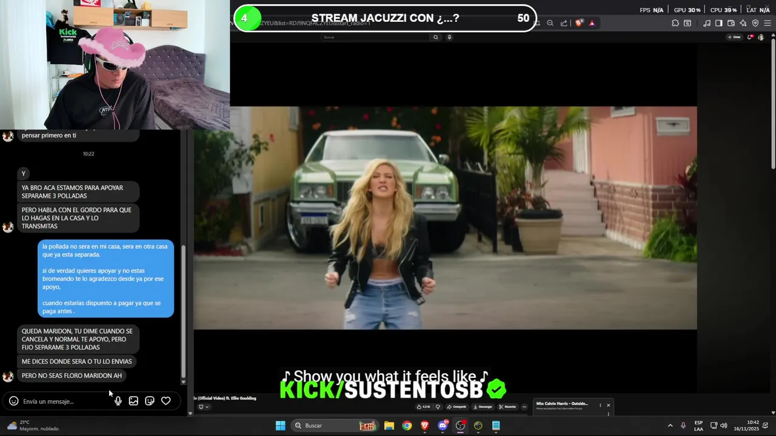Click the YouTube 'Buscar' search field
This screenshot has height=436, width=776.
pyautogui.click(x=375, y=37)
